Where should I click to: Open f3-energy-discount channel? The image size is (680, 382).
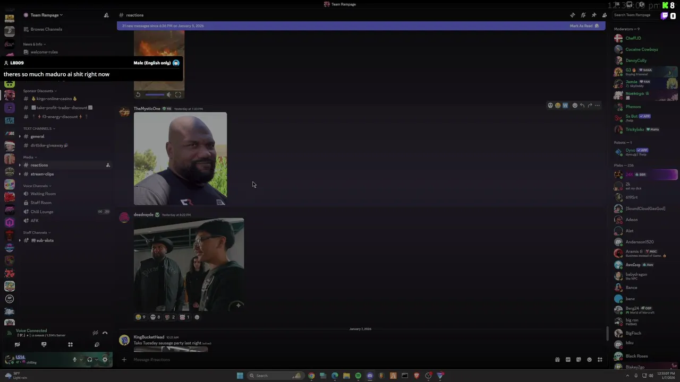click(x=59, y=117)
